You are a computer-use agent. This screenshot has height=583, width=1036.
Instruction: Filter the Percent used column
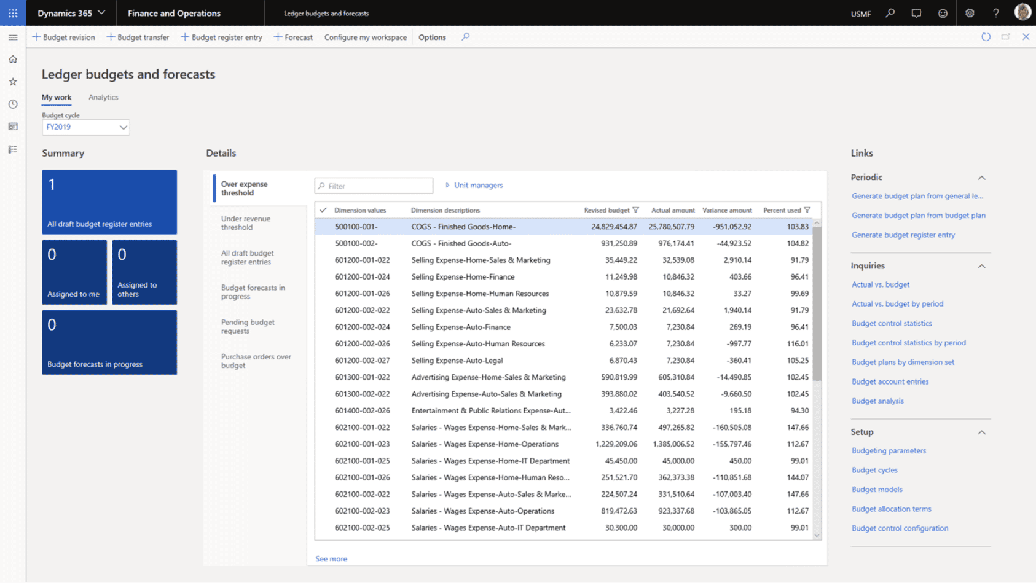pyautogui.click(x=807, y=210)
